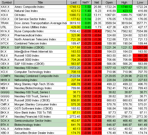Image resolution: width=148 pixels, height=135 pixels.
Task: Select the green 1748.12 High cell
Action: point(125,7)
